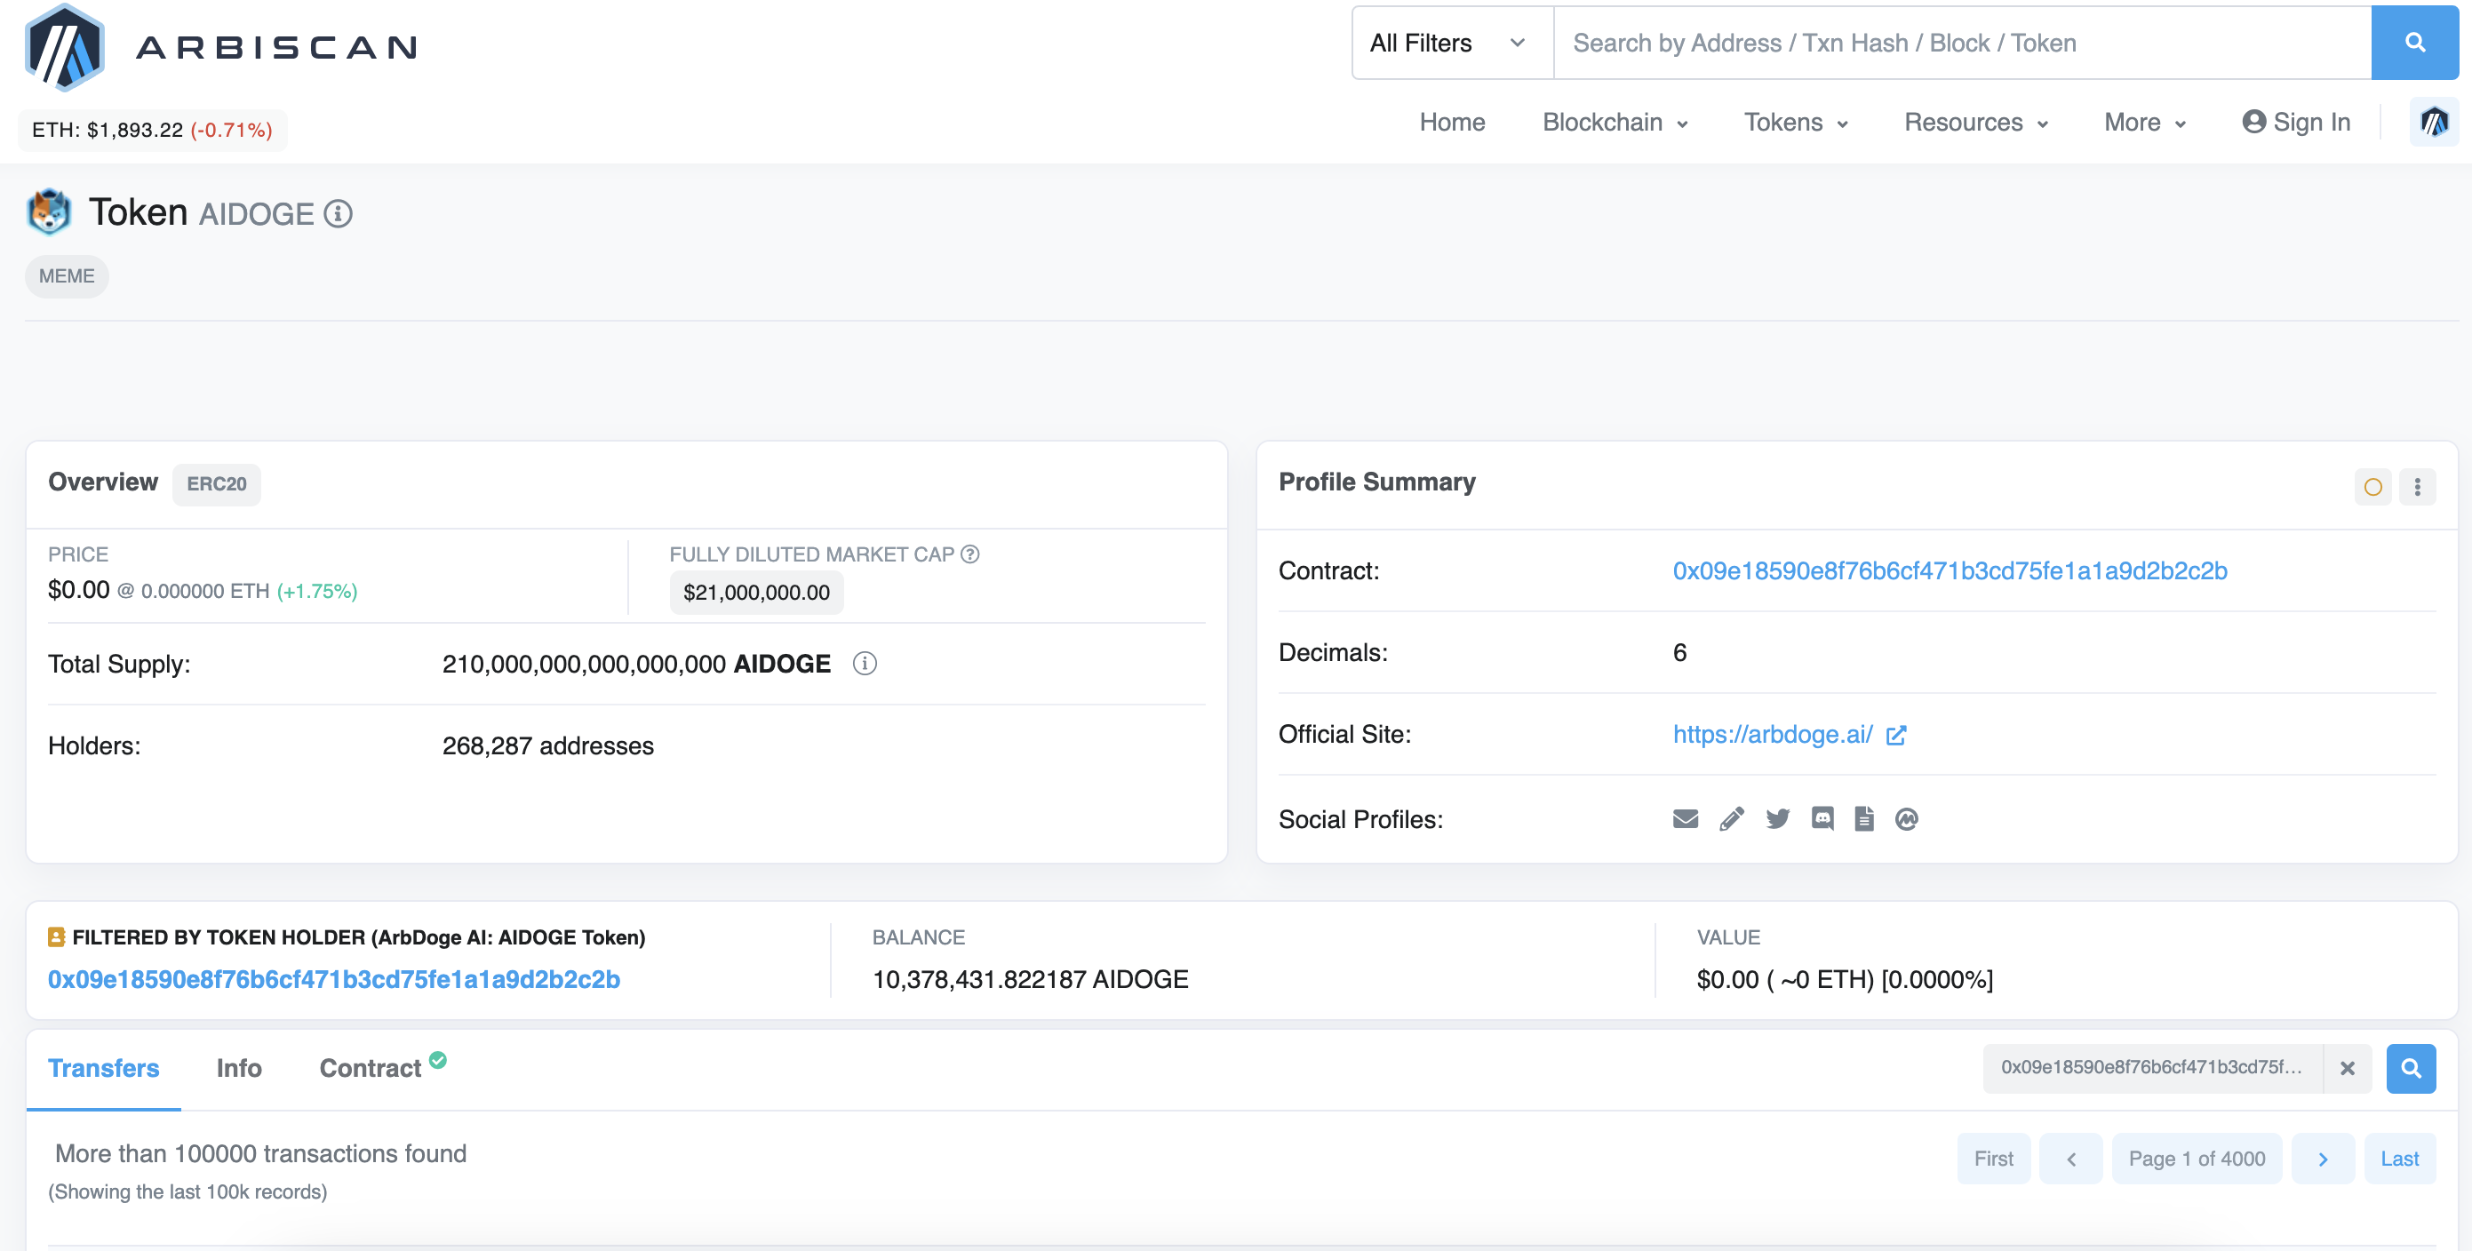This screenshot has height=1251, width=2472.
Task: Click the email envelope social icon
Action: point(1685,818)
